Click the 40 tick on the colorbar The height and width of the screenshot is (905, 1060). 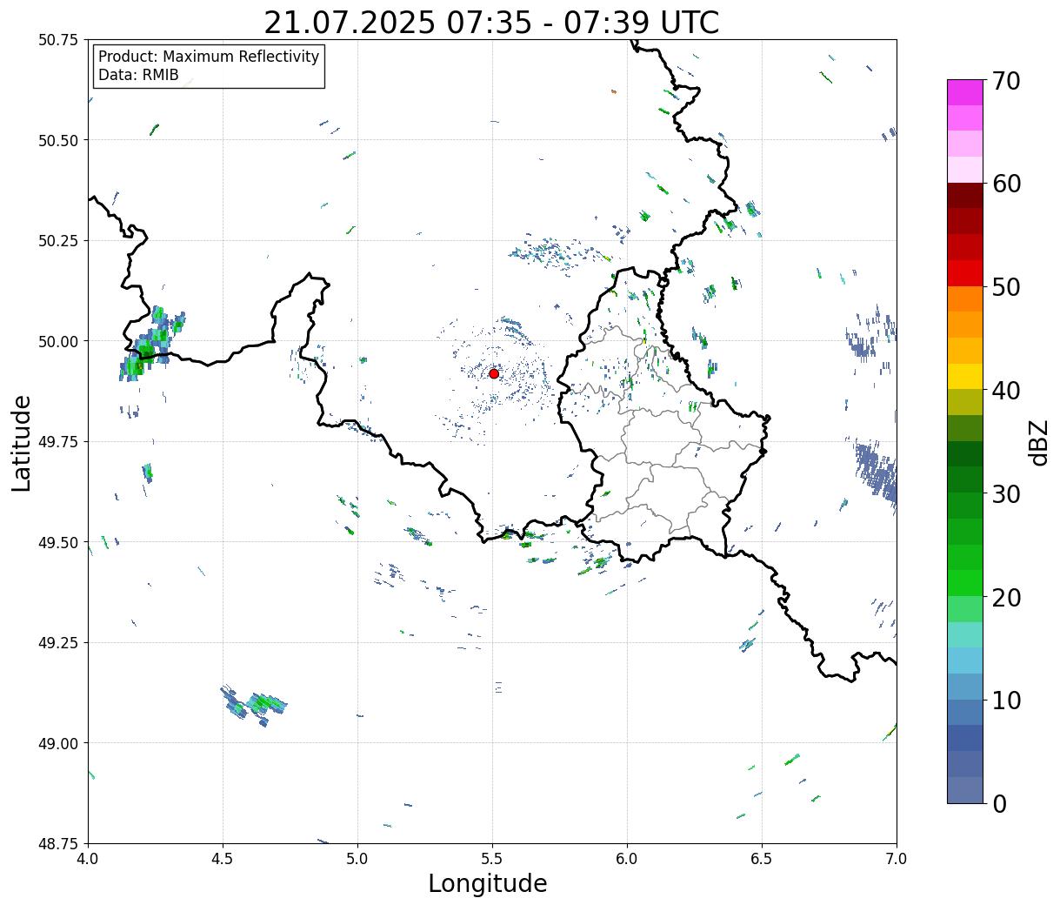(1006, 391)
